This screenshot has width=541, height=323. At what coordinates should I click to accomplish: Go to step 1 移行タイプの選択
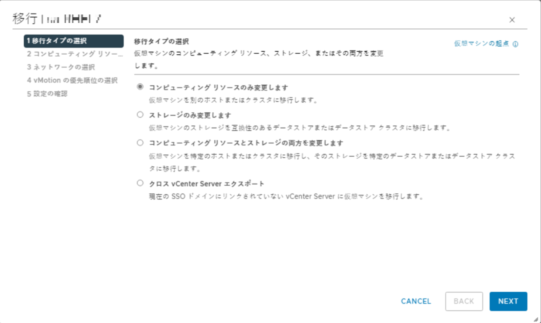73,41
